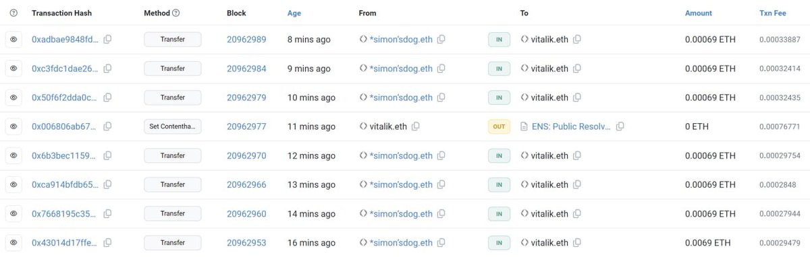Click Transfer method badge for block 20962953
This screenshot has width=810, height=257.
pos(173,243)
